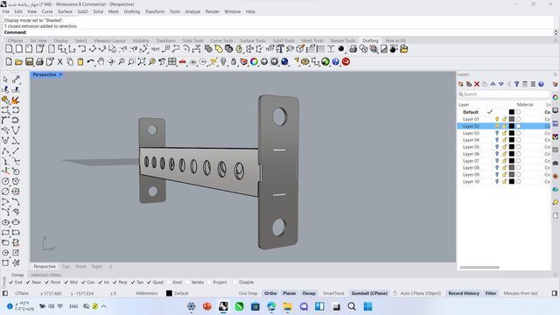Click the Move Layer Up arrow icon
This screenshot has width=560, height=315.
(x=493, y=84)
